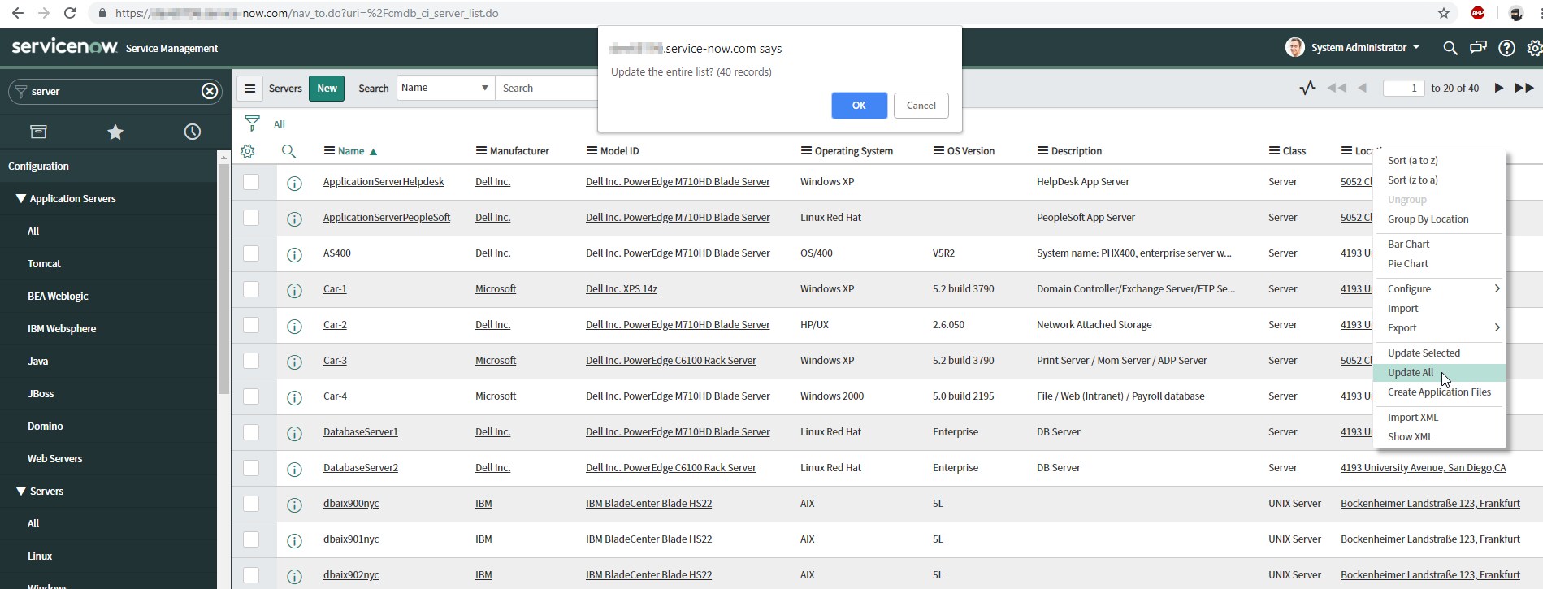Check the AS400 row checkbox
1543x589 pixels.
[251, 253]
